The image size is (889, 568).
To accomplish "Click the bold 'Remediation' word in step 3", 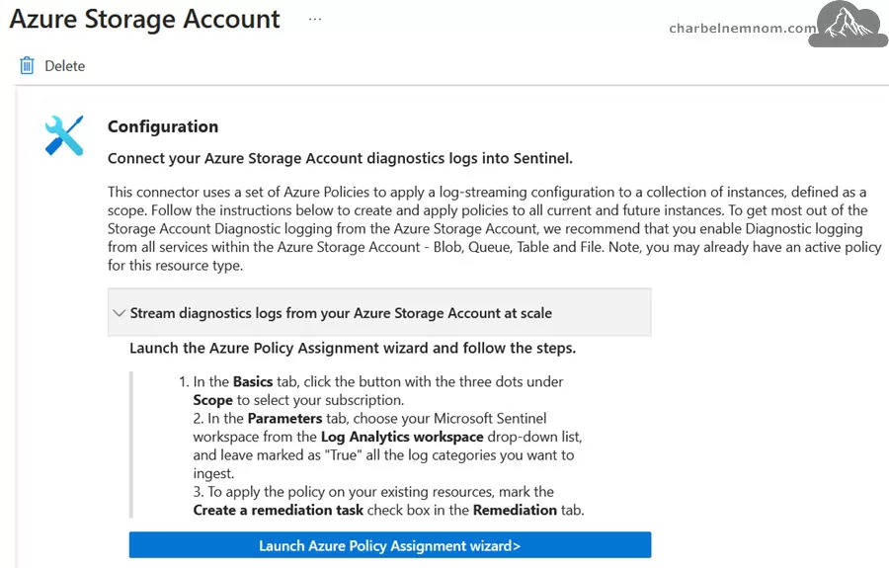I will (515, 510).
